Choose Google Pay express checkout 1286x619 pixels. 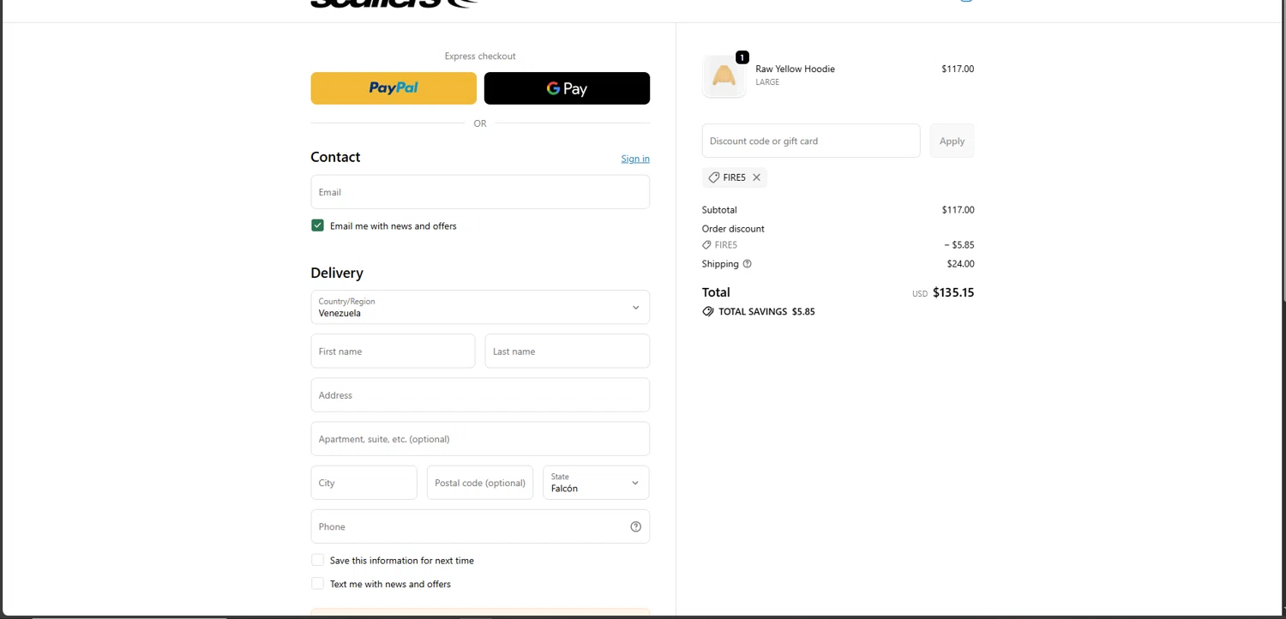tap(567, 88)
